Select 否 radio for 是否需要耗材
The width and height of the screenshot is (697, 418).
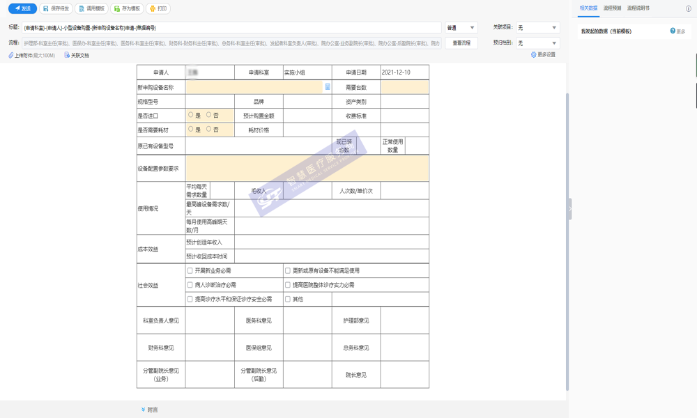tap(209, 129)
